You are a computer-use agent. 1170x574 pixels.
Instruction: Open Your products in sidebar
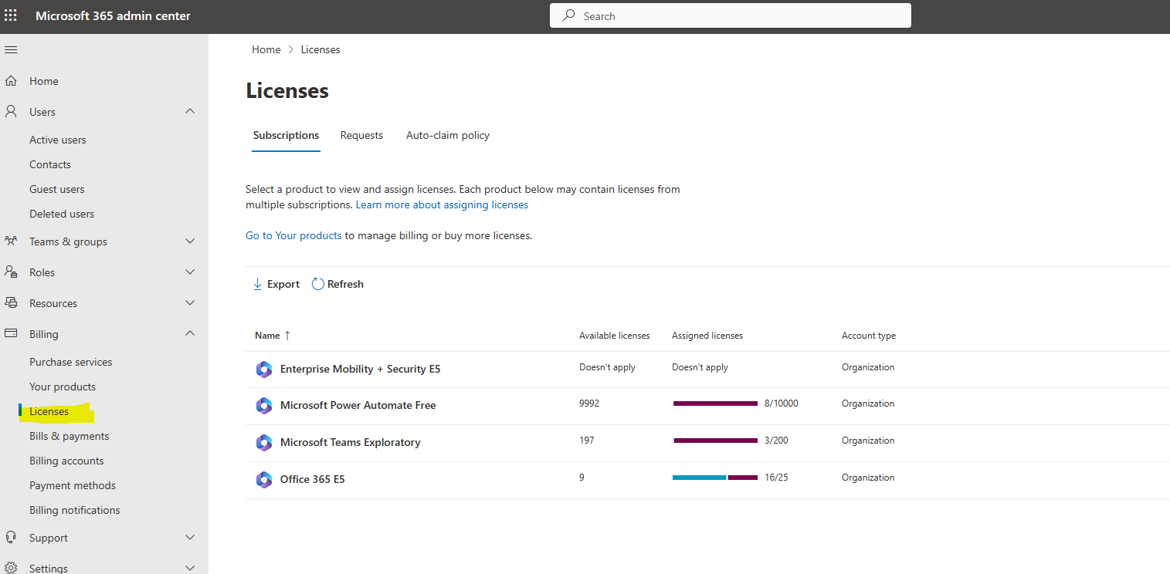[63, 387]
